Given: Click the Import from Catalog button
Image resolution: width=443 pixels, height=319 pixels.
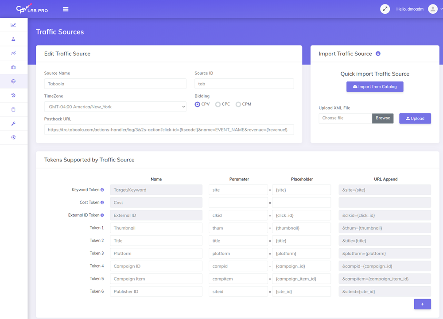Looking at the screenshot, I should pyautogui.click(x=375, y=87).
